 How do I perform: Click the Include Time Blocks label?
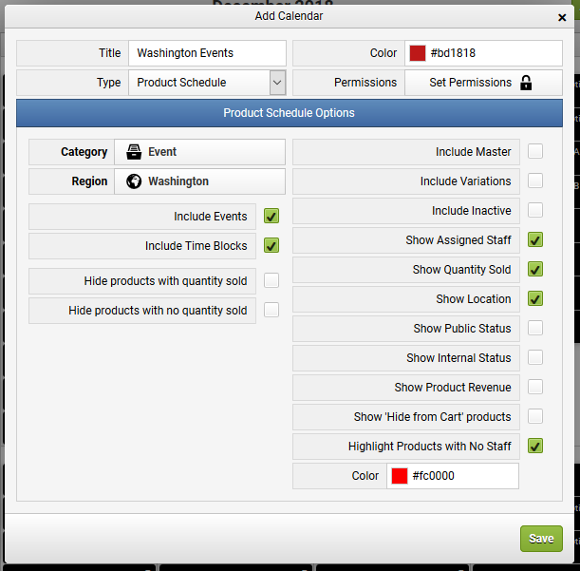[x=196, y=246]
